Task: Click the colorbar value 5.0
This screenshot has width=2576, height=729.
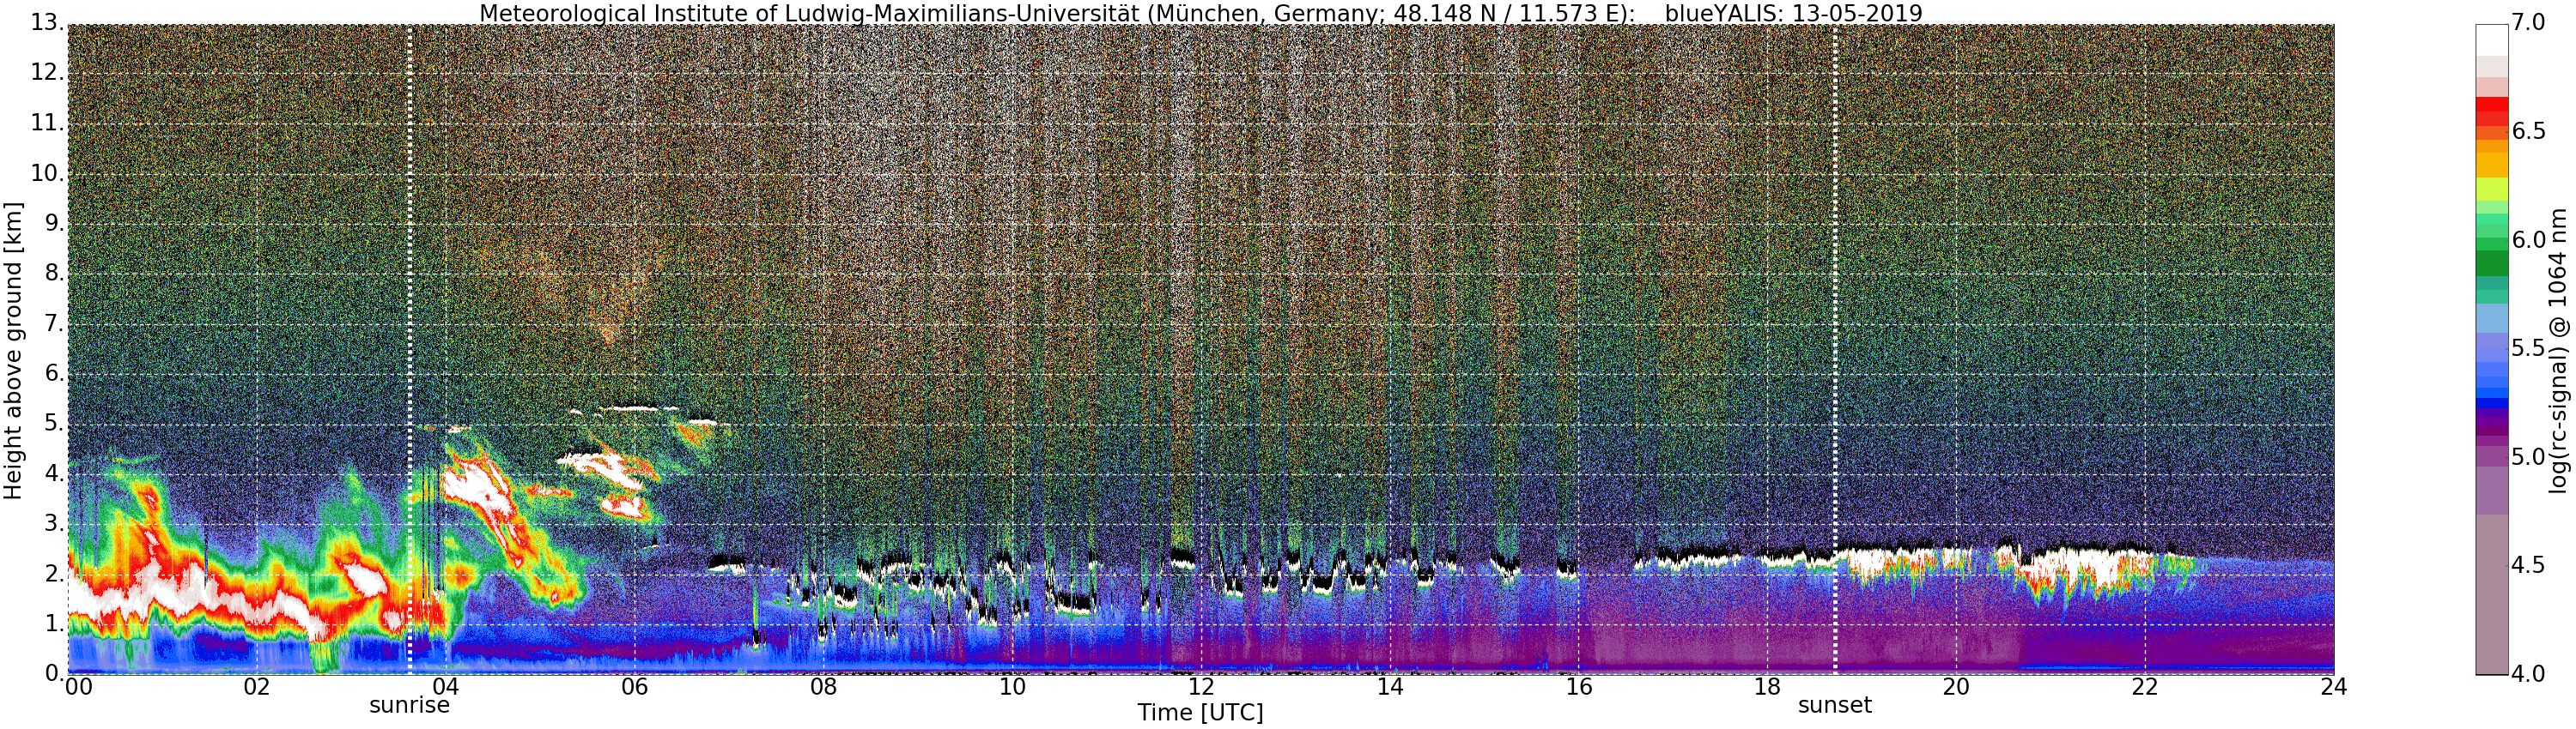Action: pos(2529,457)
